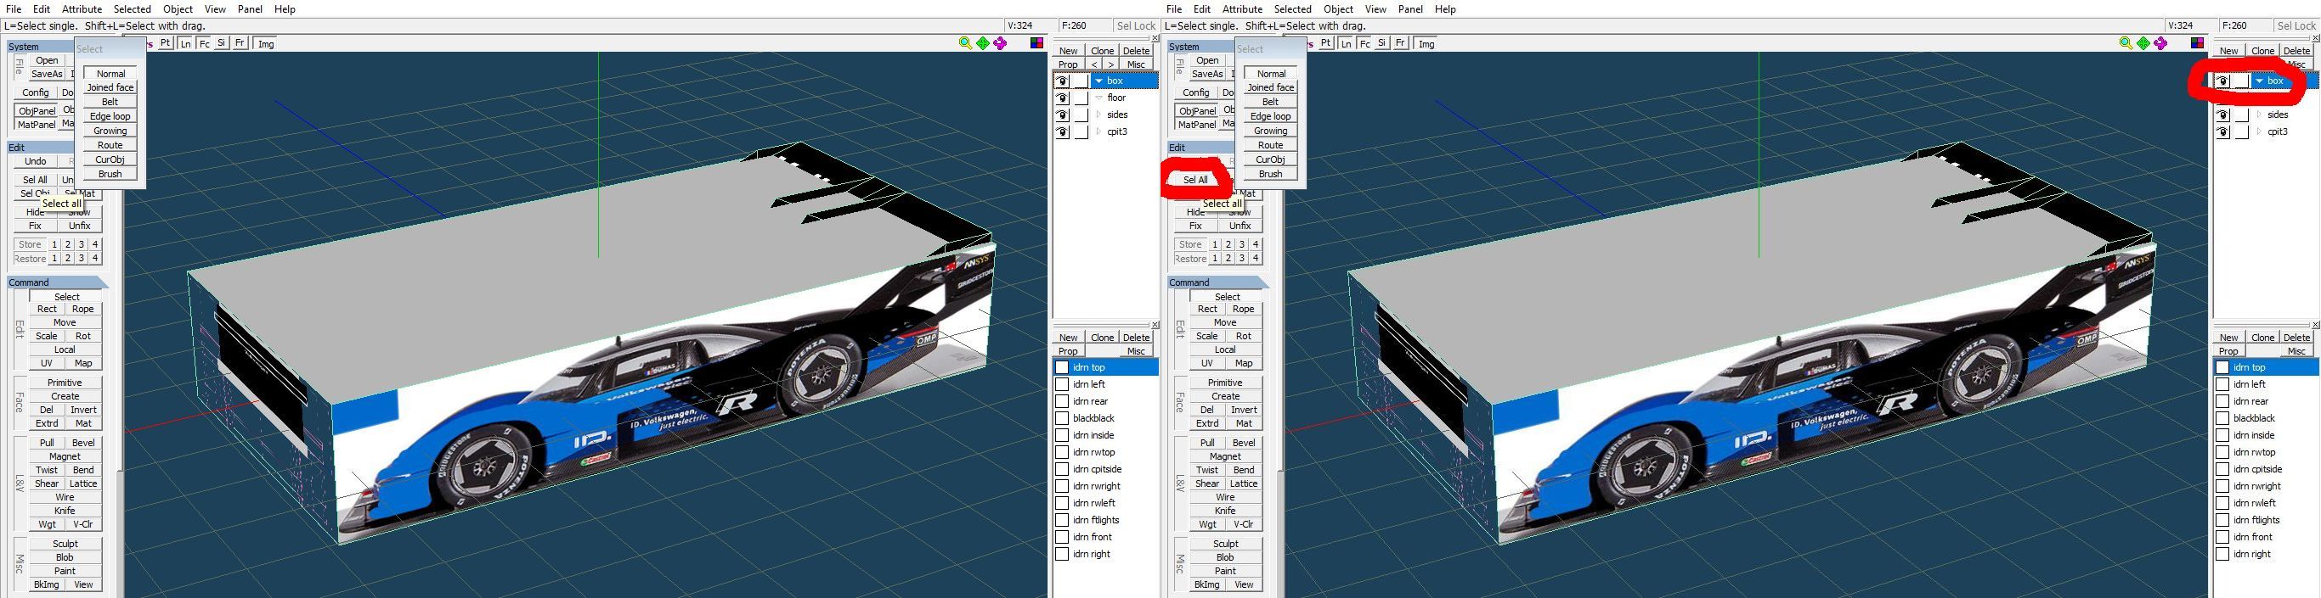Viewport: 2321px width, 598px height.
Task: Collapse the Edit panel header in left window
Action: [41, 148]
